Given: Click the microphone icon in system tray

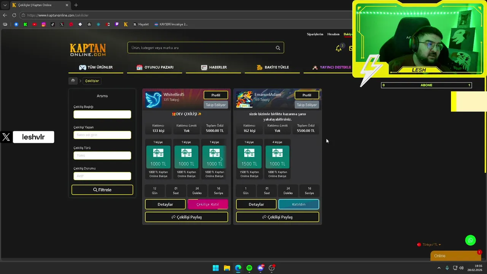Looking at the screenshot, I should tap(447, 268).
